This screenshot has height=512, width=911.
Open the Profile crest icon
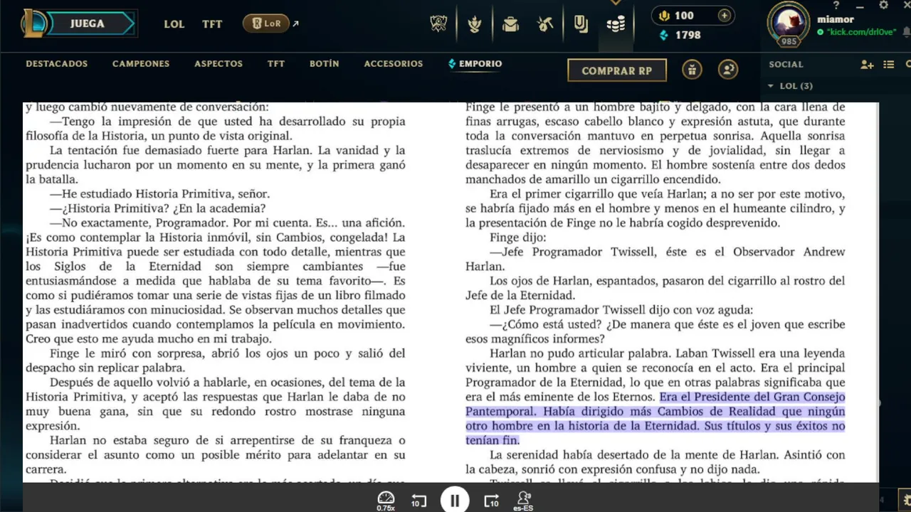click(474, 24)
